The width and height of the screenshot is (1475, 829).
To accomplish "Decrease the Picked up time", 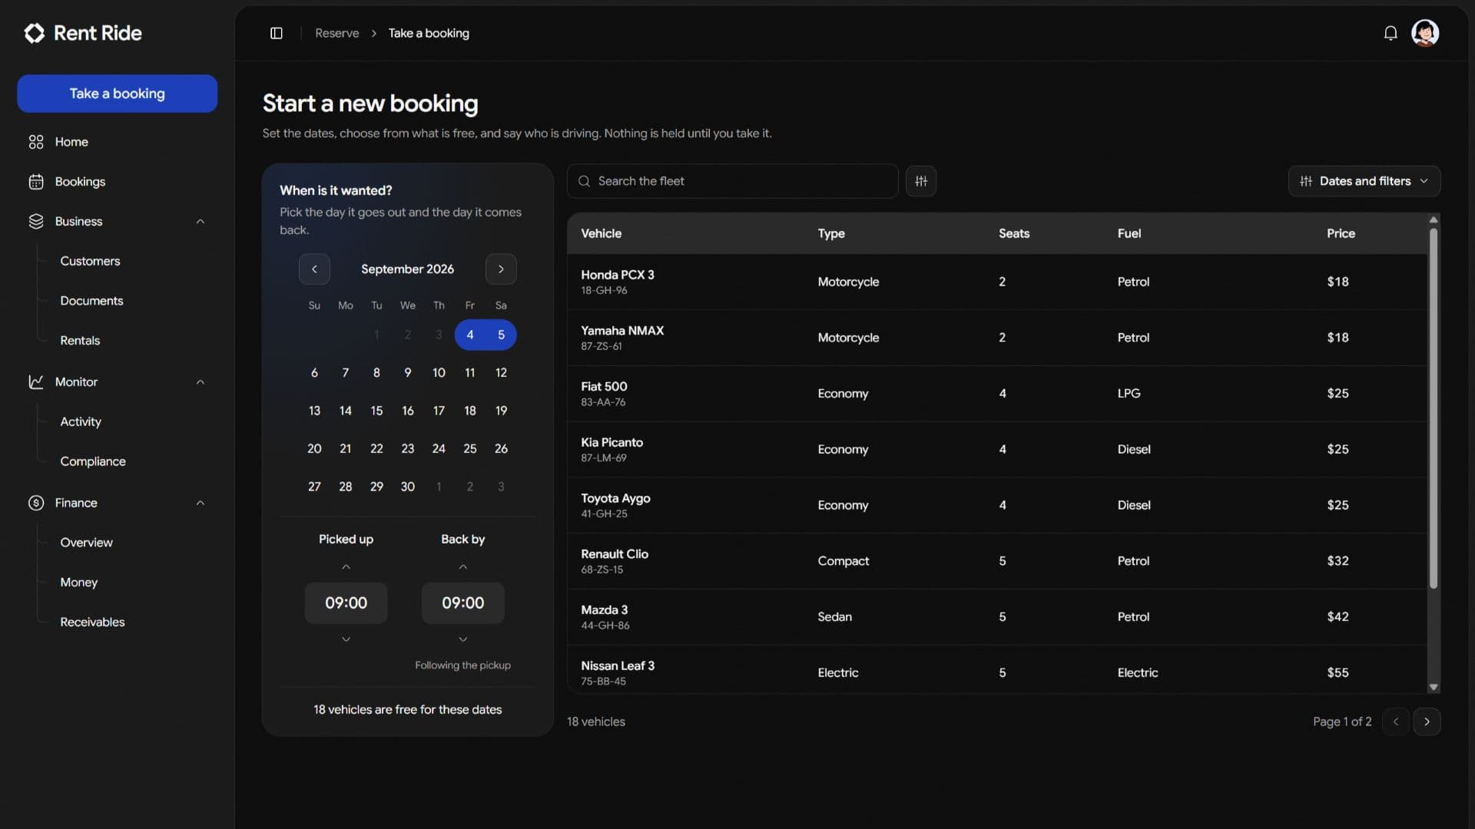I will (x=346, y=639).
